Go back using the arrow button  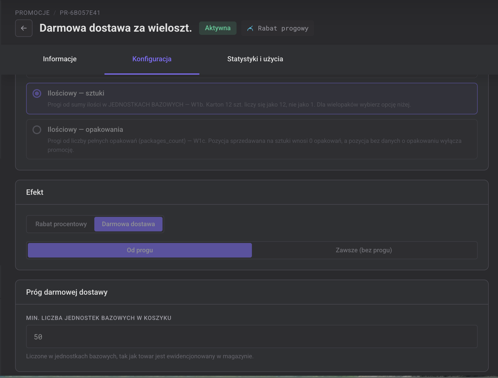click(x=24, y=28)
